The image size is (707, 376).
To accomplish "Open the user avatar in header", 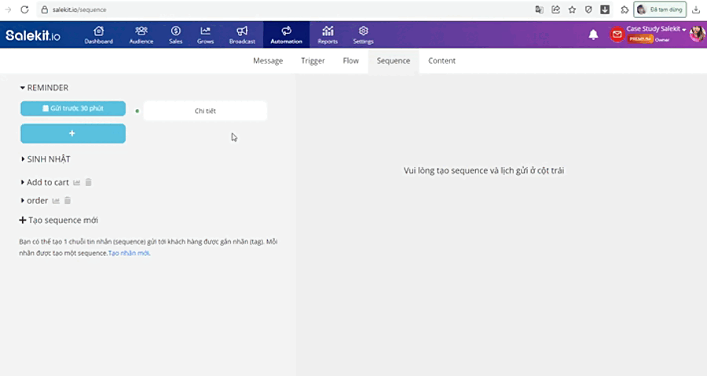I will coord(698,34).
